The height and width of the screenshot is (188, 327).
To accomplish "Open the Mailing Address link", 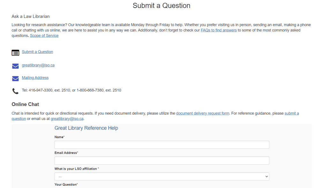I will [x=35, y=78].
